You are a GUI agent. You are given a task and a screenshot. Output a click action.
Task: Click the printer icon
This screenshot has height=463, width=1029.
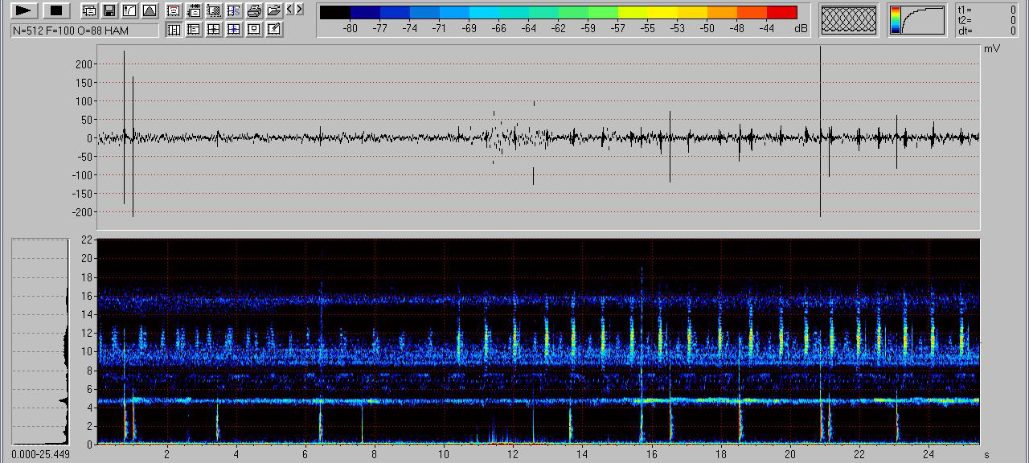pyautogui.click(x=254, y=10)
